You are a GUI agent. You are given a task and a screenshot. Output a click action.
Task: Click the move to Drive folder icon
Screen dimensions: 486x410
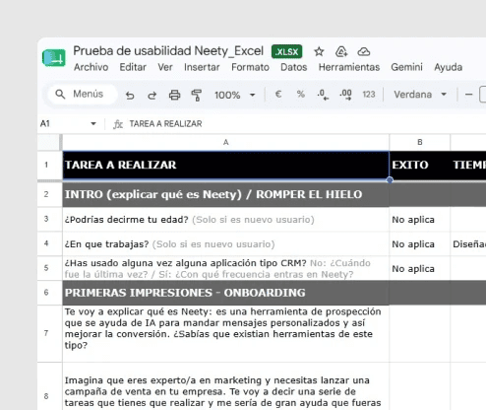pyautogui.click(x=341, y=51)
